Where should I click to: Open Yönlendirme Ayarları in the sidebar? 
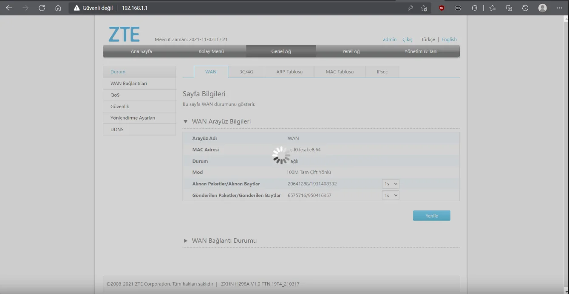point(139,118)
